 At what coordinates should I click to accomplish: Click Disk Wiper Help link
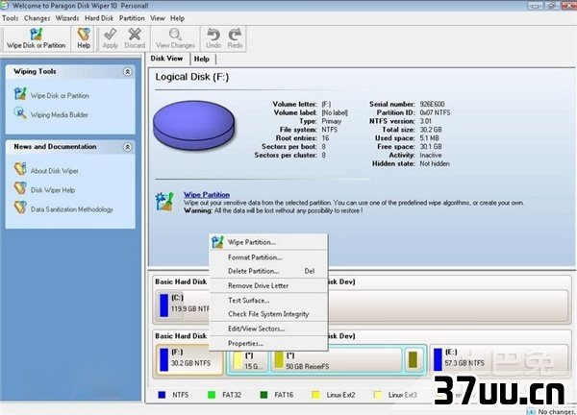click(x=53, y=190)
